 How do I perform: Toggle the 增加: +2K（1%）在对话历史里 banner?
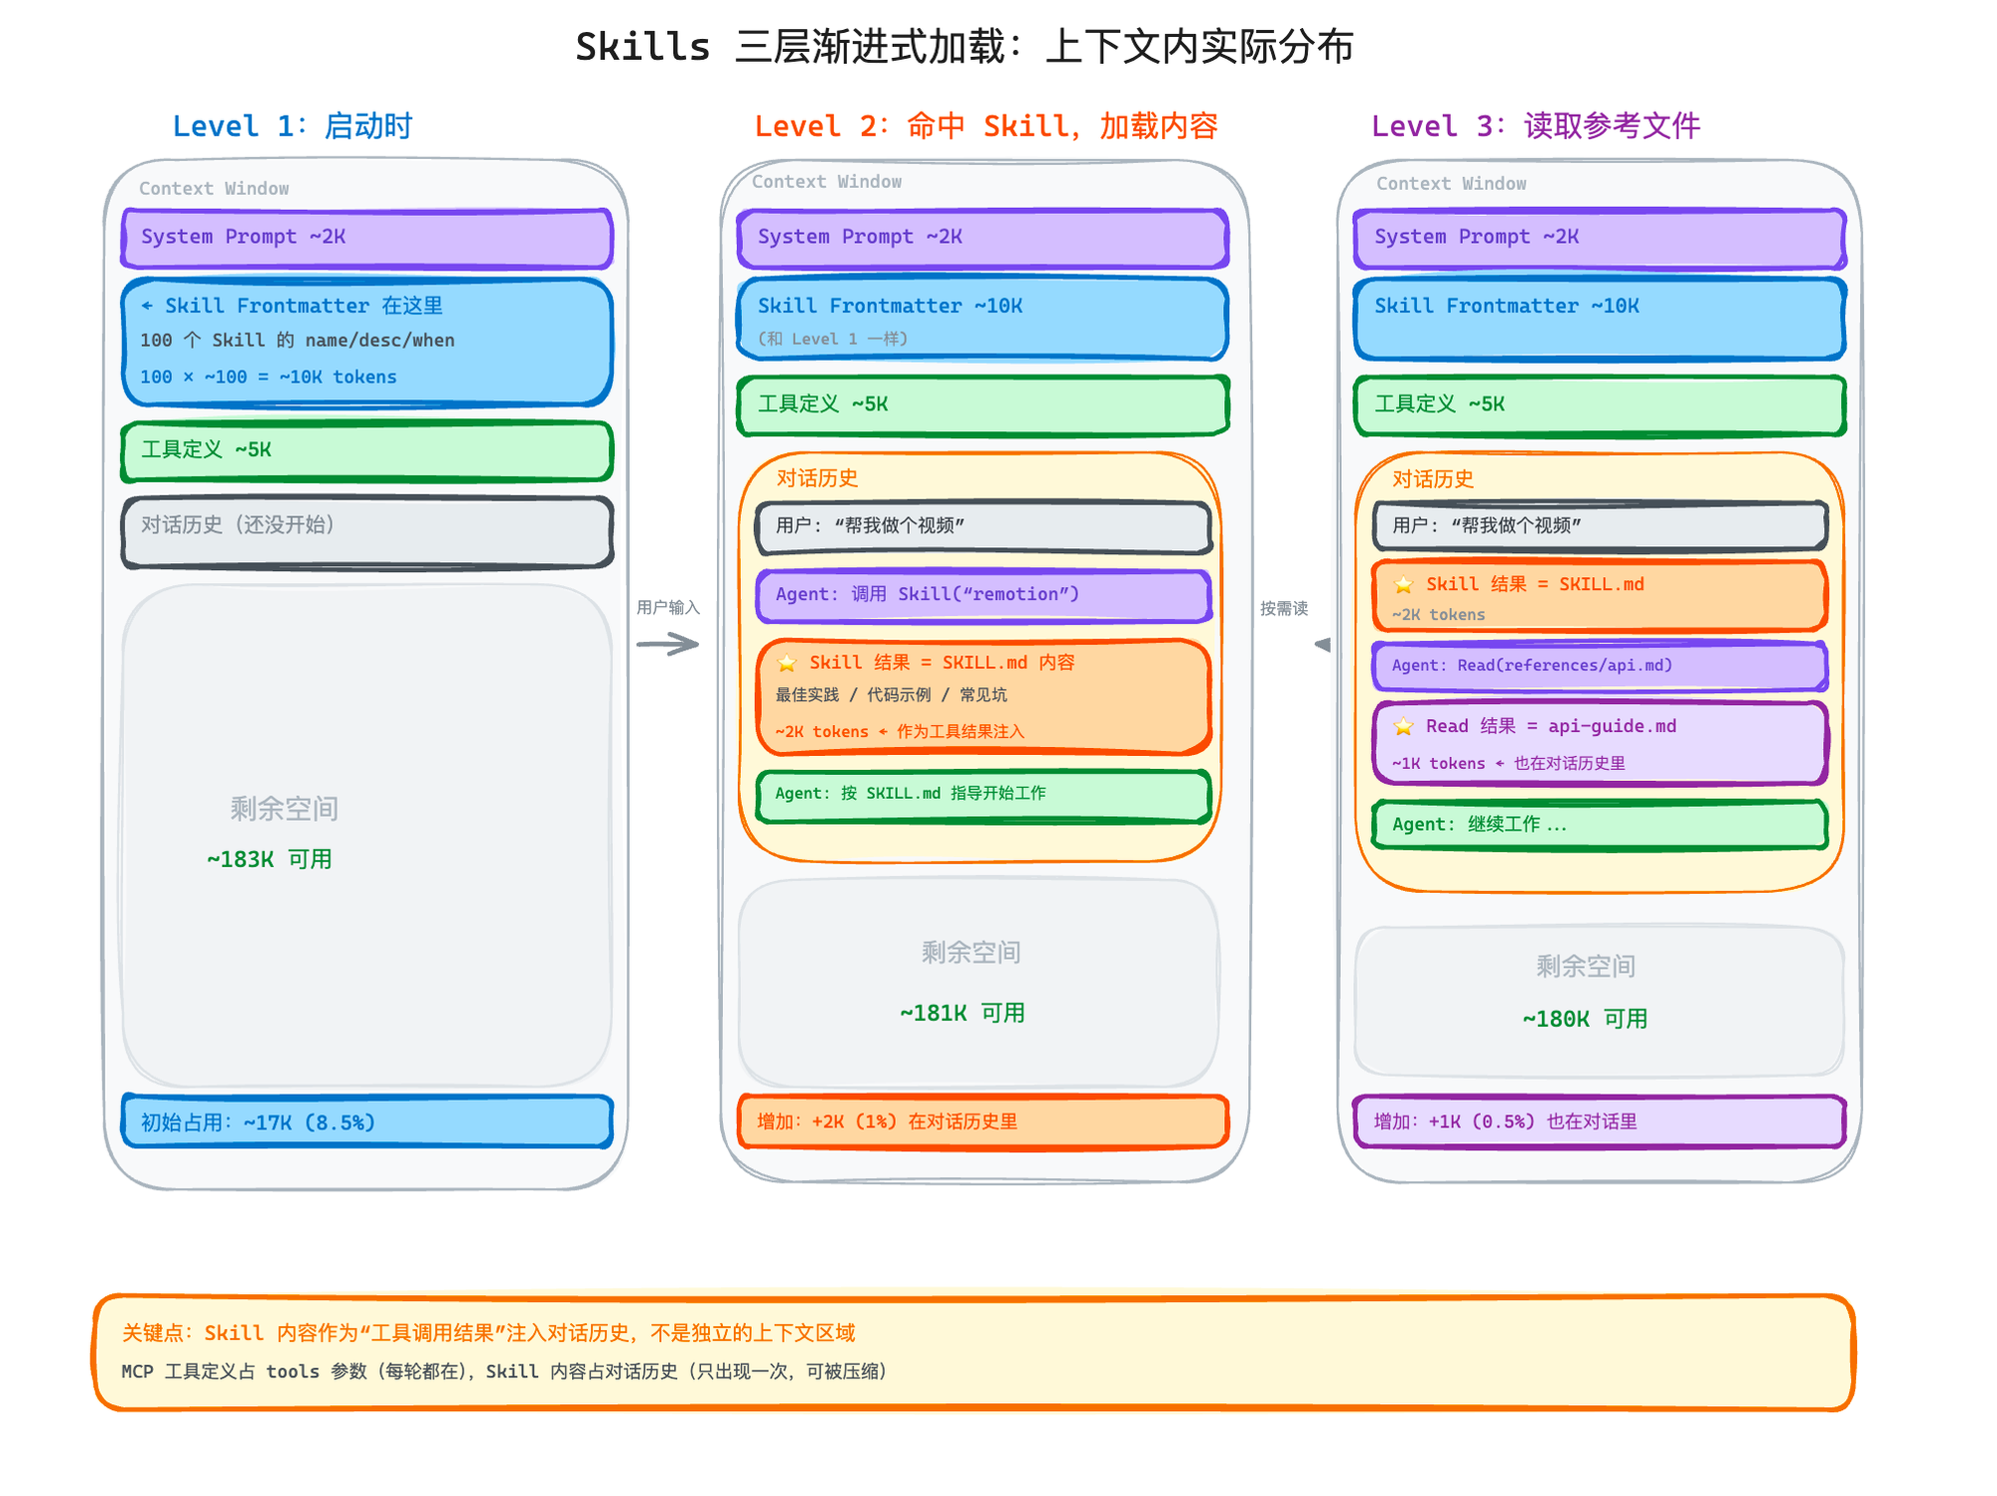[x=983, y=1122]
